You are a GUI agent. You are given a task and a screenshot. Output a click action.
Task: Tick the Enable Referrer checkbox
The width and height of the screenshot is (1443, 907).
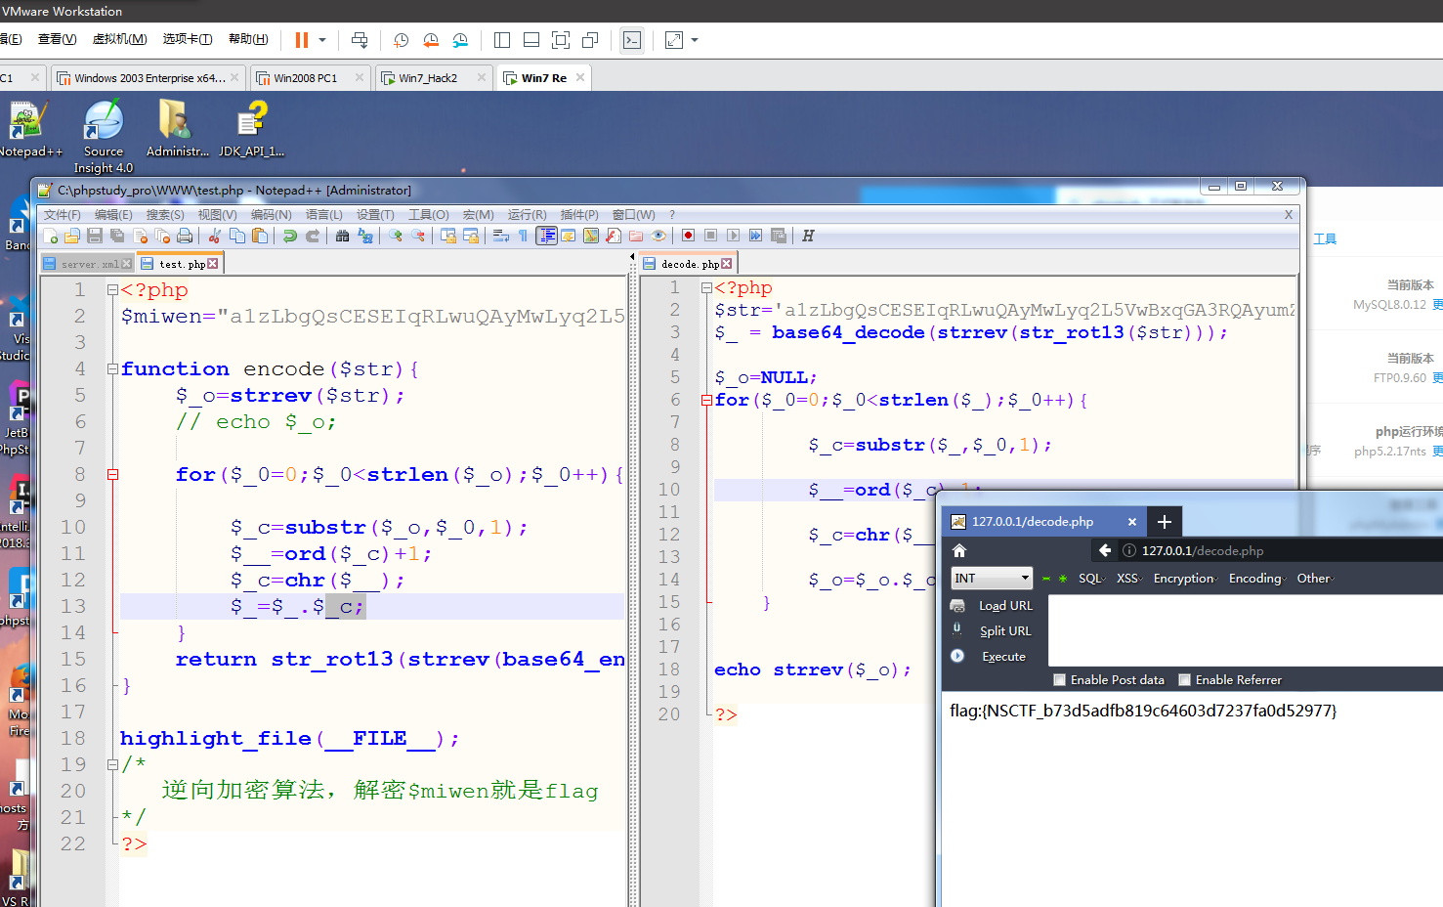click(1184, 680)
